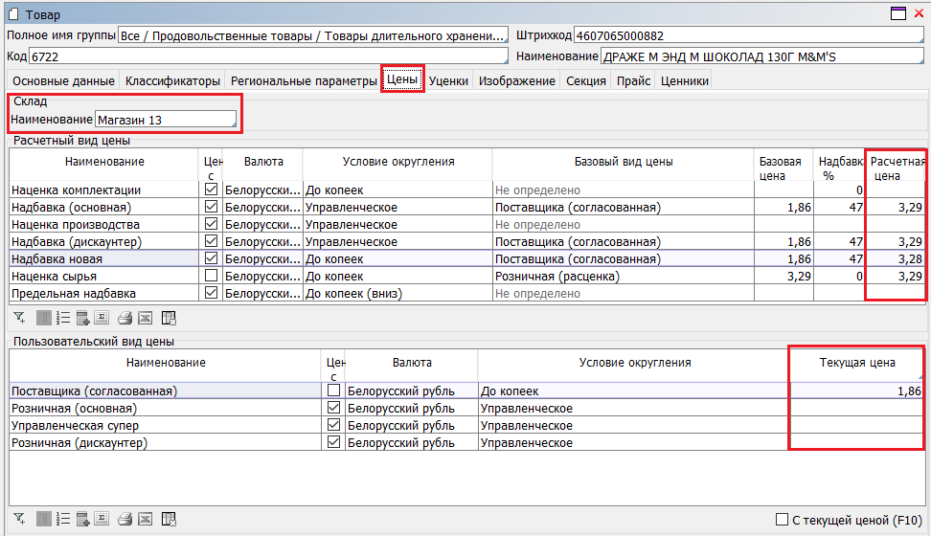Screen dimensions: 931x536
Task: Reset table settings icon in user price toolbar
Action: (x=169, y=519)
